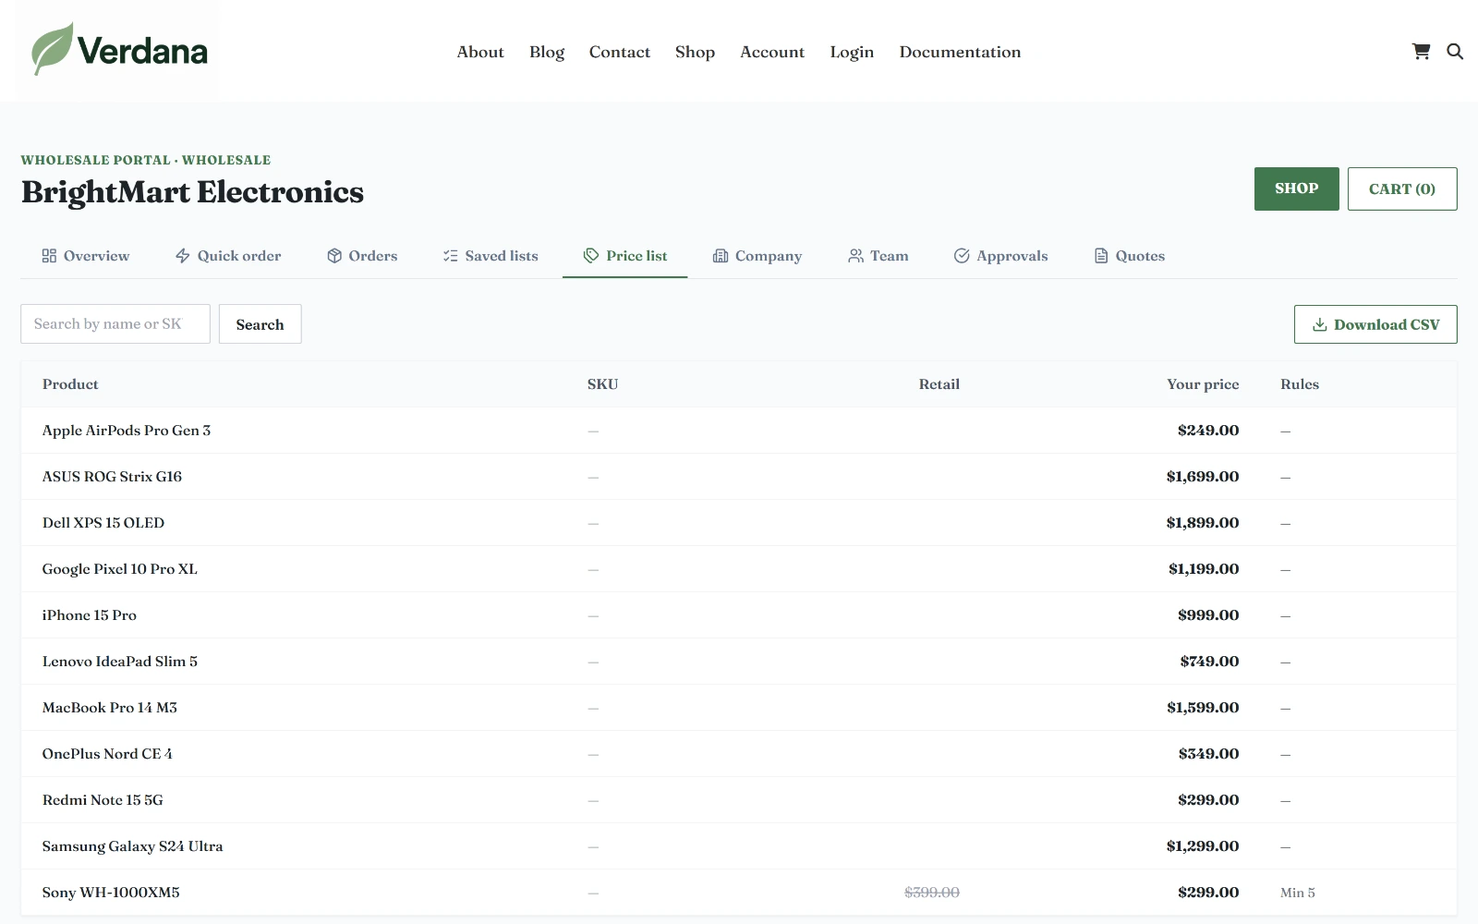Click the Login link
Viewport: 1478px width, 924px height.
pyautogui.click(x=852, y=52)
